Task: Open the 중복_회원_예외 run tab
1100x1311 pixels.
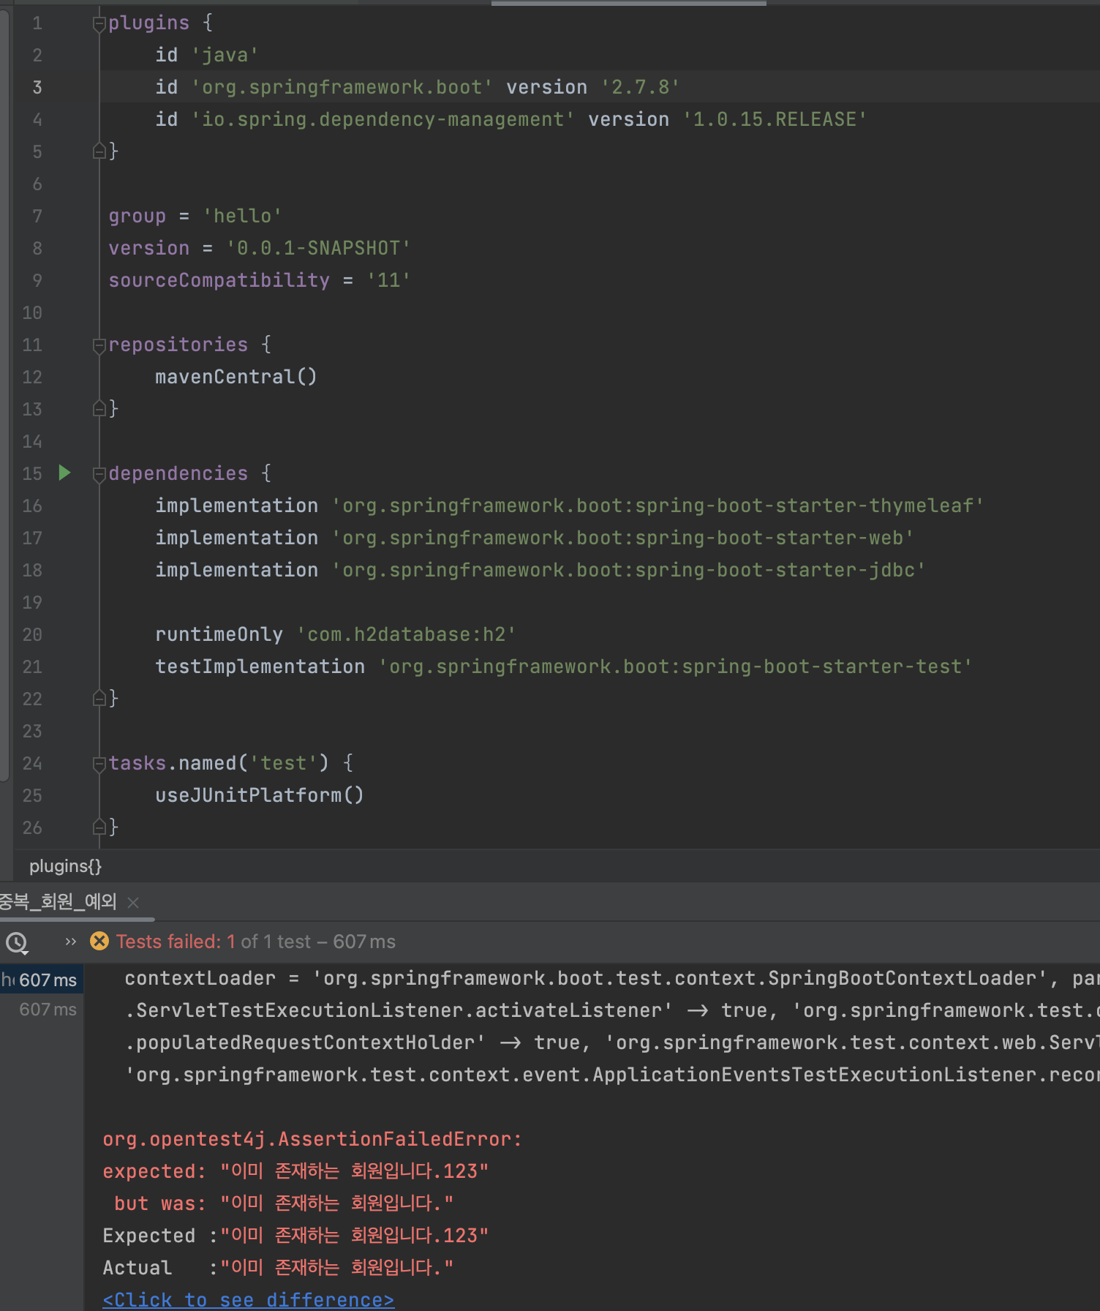Action: [59, 901]
